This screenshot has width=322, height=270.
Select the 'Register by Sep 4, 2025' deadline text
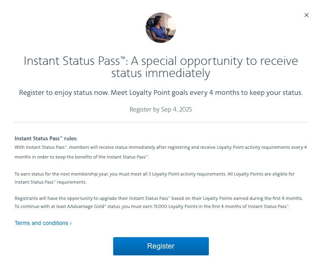pos(161,109)
